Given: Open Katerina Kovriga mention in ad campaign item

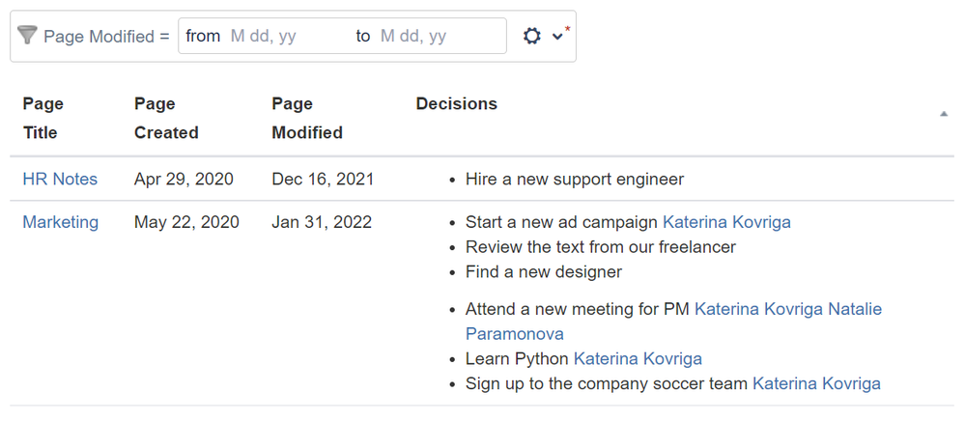Looking at the screenshot, I should click(726, 222).
